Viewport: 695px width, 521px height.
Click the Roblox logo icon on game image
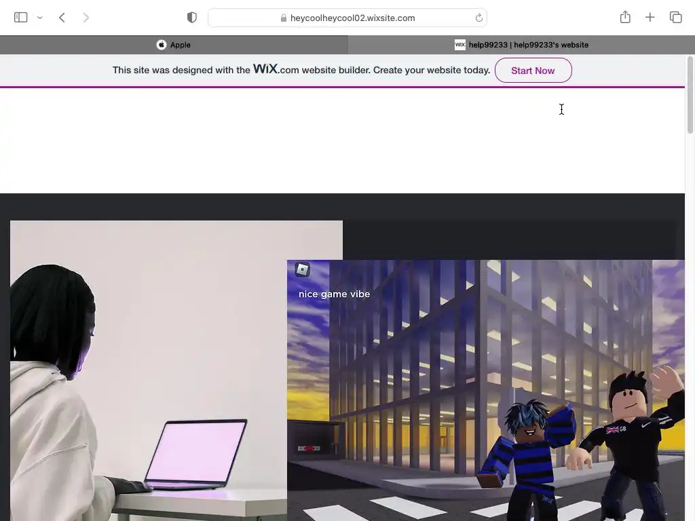[x=302, y=269]
